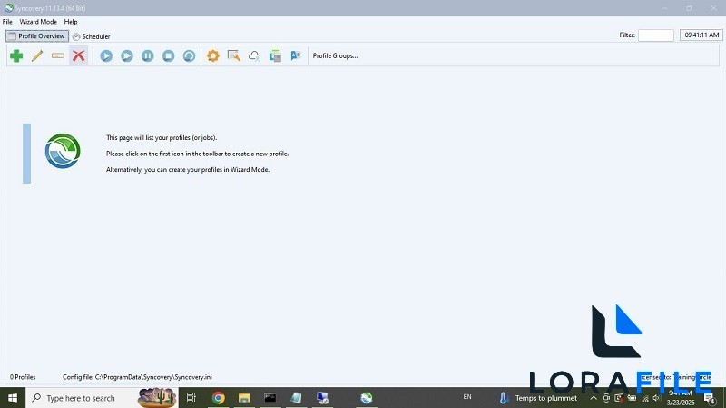Open the notification center icon
This screenshot has height=408, width=726.
pos(710,398)
